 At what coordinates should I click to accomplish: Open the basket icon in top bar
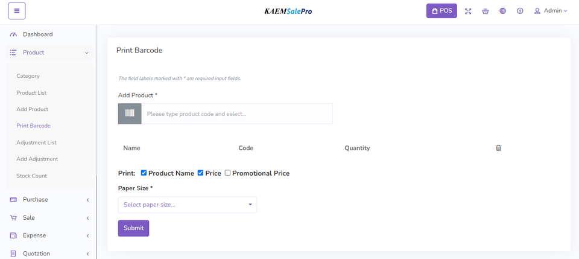click(x=486, y=11)
